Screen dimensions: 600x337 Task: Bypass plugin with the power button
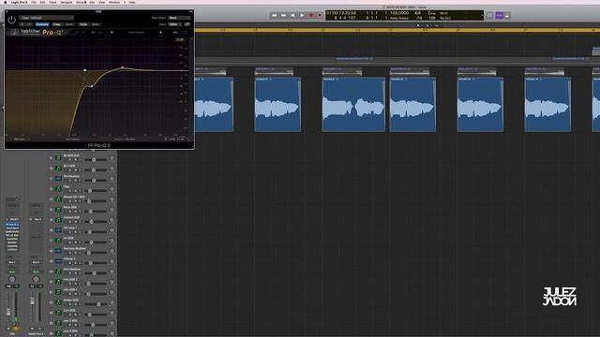[12, 20]
